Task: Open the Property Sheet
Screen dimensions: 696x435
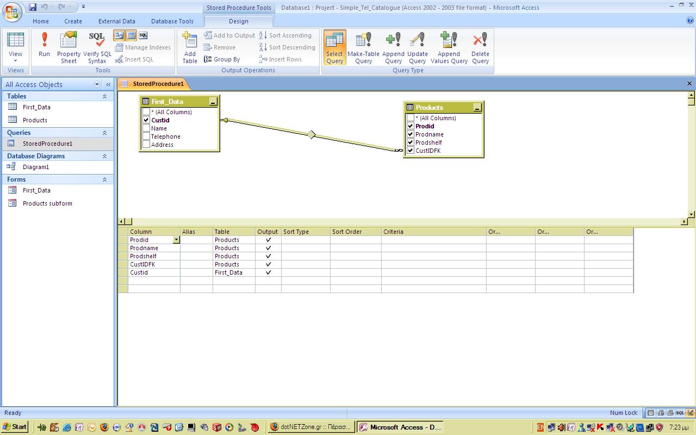Action: click(69, 48)
